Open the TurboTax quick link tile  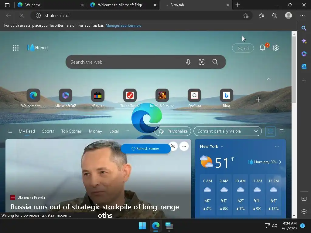point(130,98)
